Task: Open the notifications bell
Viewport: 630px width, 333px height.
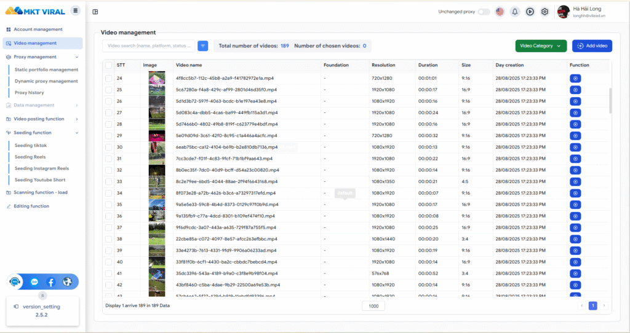Action: (515, 12)
